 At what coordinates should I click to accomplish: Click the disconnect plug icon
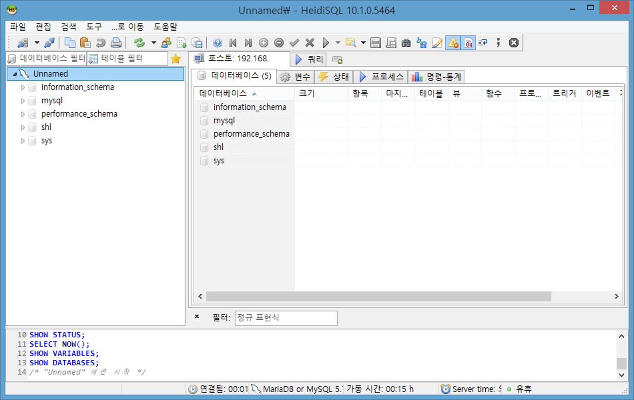pos(50,43)
